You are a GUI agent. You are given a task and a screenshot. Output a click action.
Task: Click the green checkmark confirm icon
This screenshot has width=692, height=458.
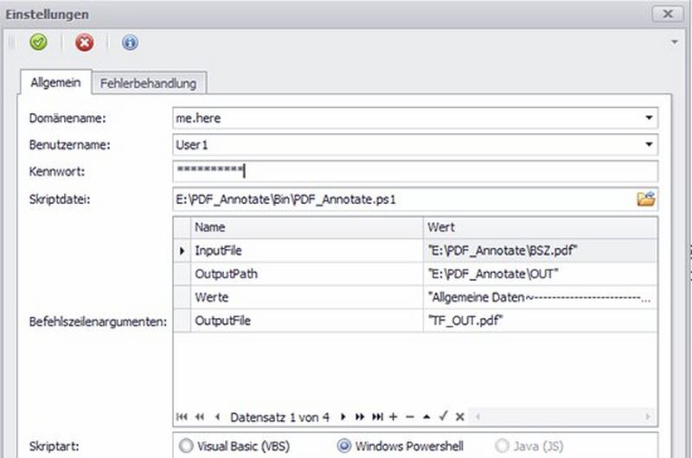[x=37, y=42]
